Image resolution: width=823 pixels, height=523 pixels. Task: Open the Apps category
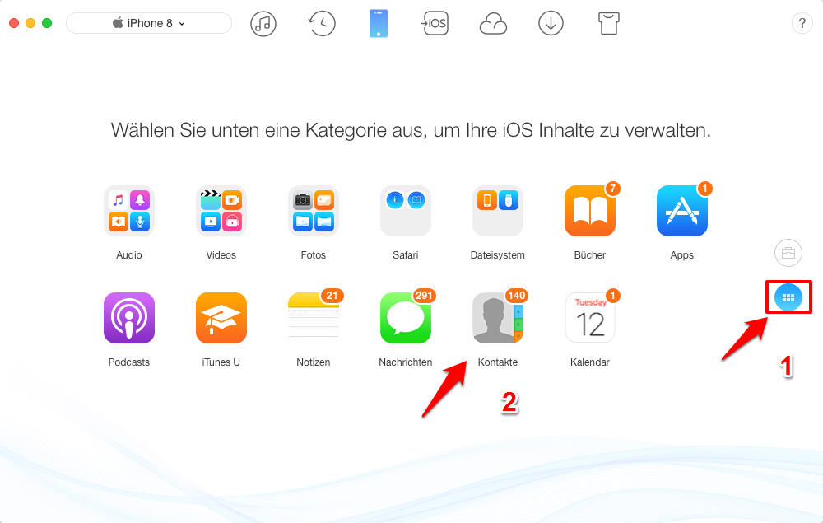pyautogui.click(x=682, y=211)
